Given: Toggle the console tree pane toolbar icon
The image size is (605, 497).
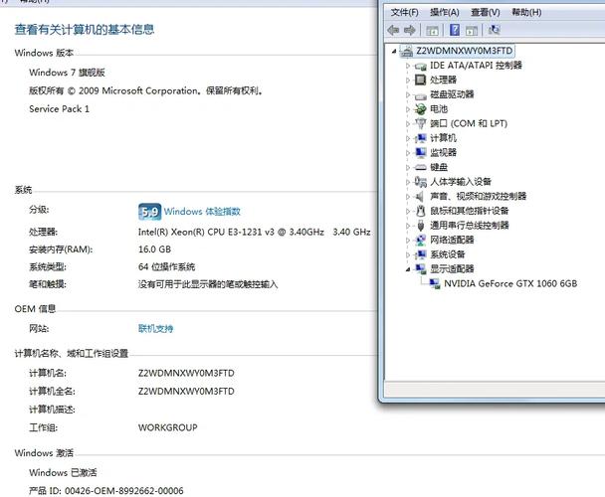Looking at the screenshot, I should [432, 30].
